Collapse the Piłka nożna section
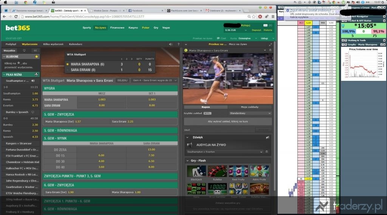Image resolution: width=387 pixels, height=215 pixels. tap(4, 75)
